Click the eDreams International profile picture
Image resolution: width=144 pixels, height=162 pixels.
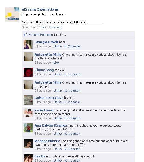point(12,14)
